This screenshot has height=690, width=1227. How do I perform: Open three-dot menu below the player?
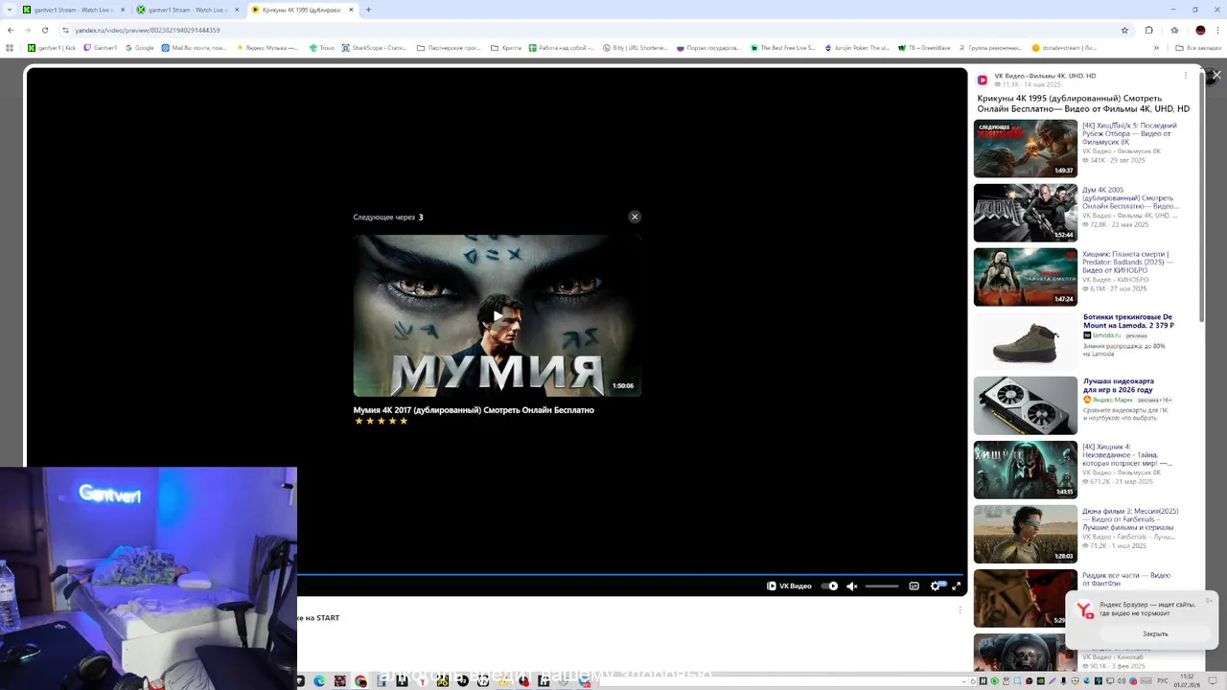coord(960,609)
